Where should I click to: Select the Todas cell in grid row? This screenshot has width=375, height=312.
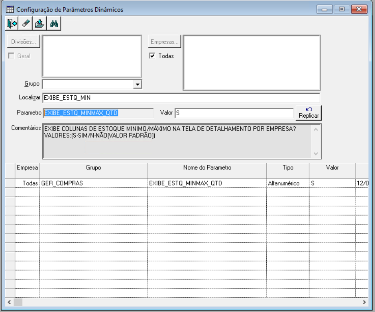[27, 183]
